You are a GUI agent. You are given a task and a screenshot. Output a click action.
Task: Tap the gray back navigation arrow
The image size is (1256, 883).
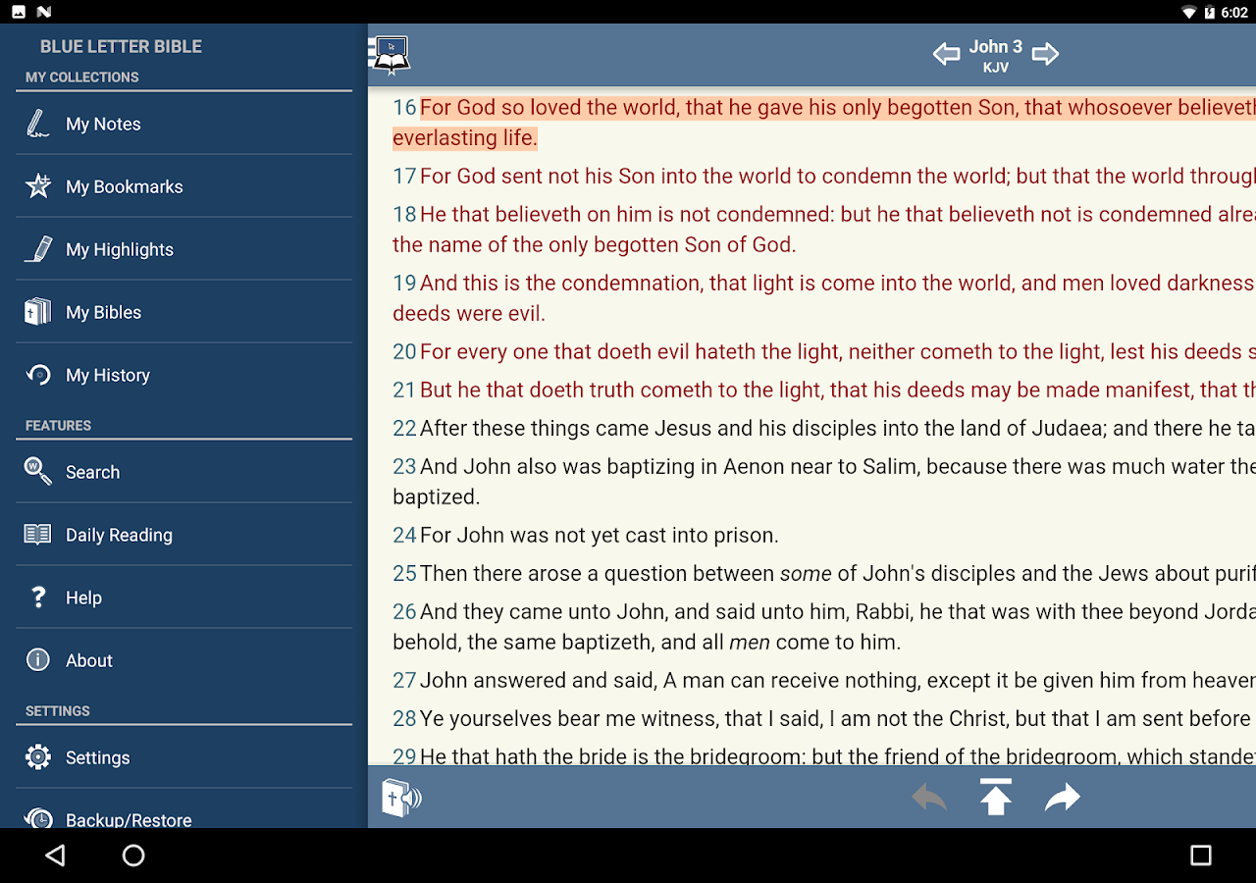928,798
